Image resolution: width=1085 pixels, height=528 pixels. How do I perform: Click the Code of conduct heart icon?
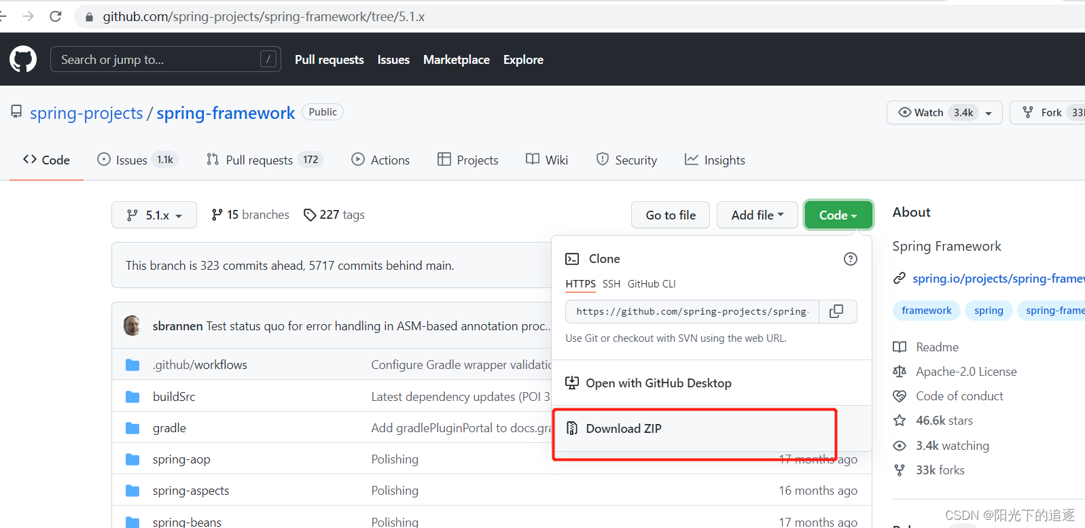coord(900,396)
